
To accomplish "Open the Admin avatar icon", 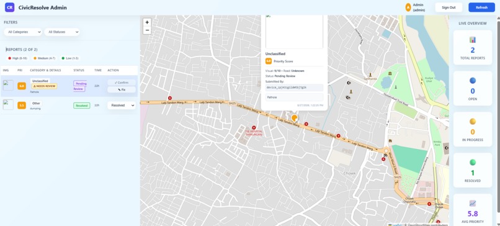I will pyautogui.click(x=408, y=7).
